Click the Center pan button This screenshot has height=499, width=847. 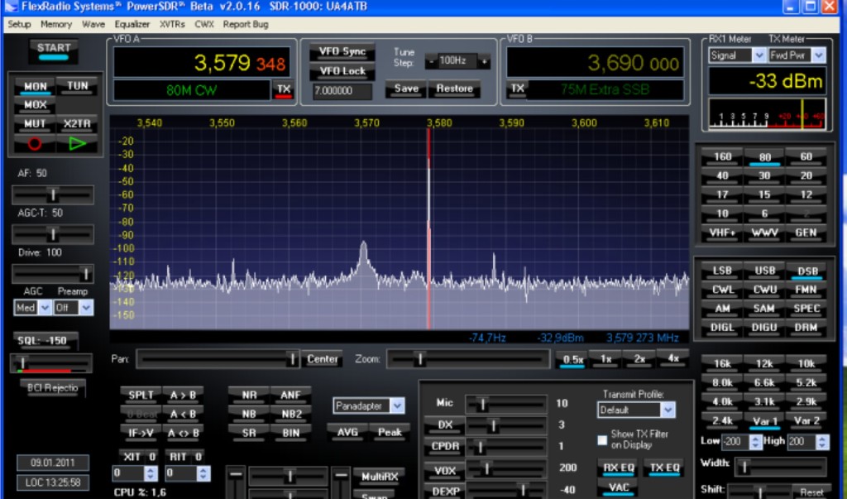click(x=322, y=359)
